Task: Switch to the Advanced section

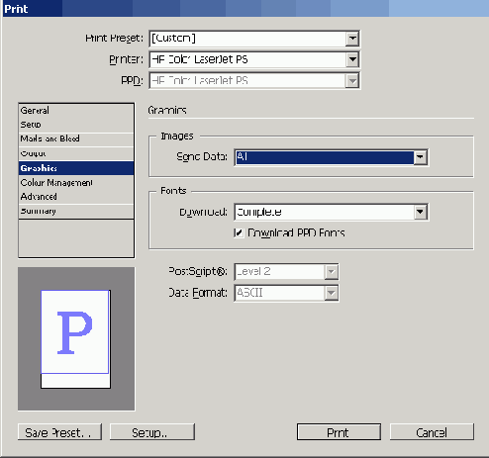Action: (x=76, y=197)
